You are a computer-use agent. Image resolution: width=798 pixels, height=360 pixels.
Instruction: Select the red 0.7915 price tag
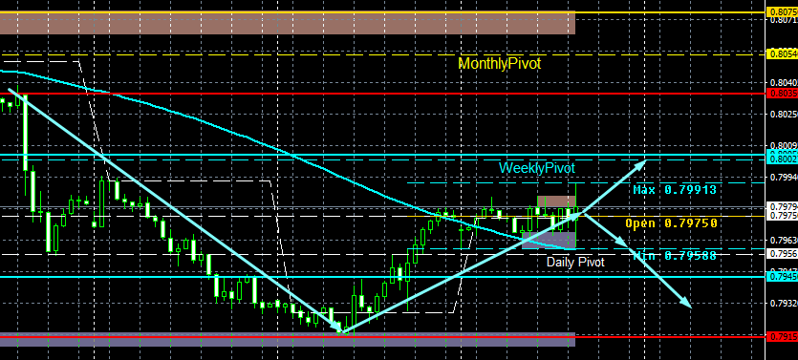pos(782,337)
